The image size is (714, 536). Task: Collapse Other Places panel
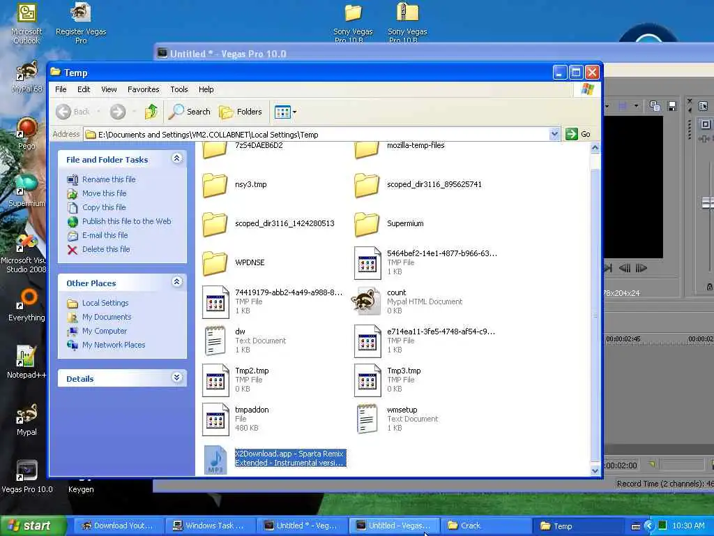(x=176, y=282)
